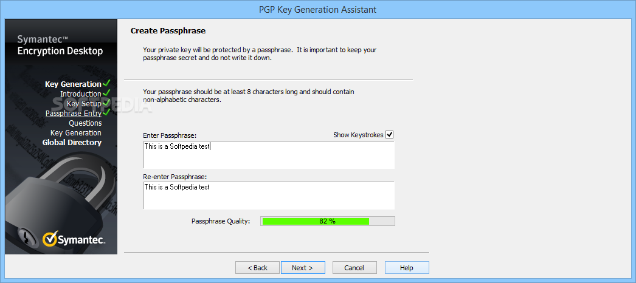The width and height of the screenshot is (636, 283).
Task: Click the Passphrase Quality progress bar
Action: tap(328, 221)
